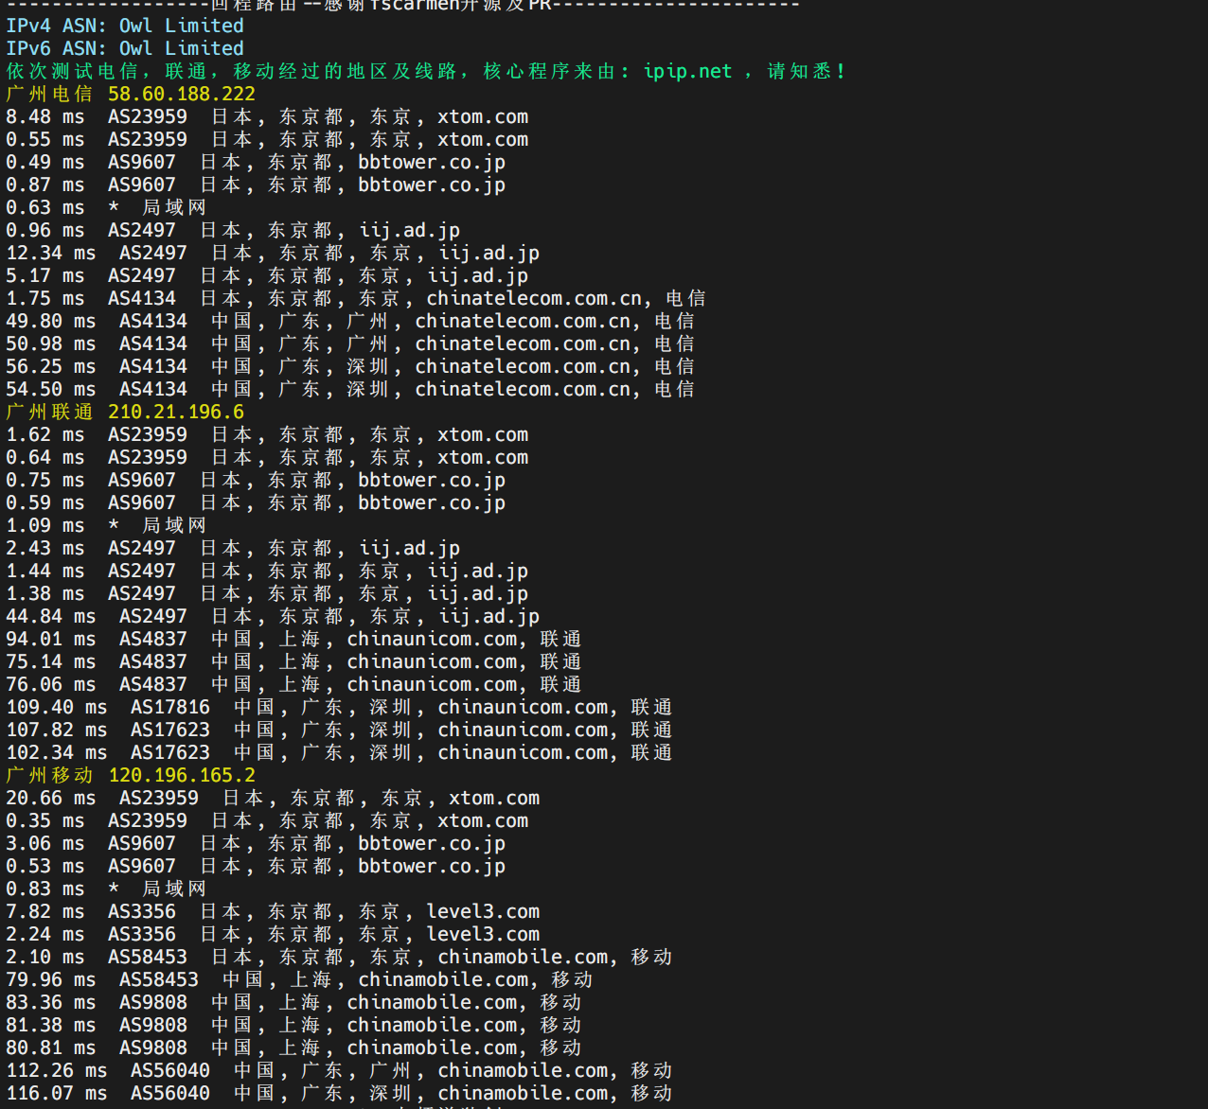The height and width of the screenshot is (1109, 1208).
Task: Click AS4134 on the 49.80 ms line
Action: (153, 321)
